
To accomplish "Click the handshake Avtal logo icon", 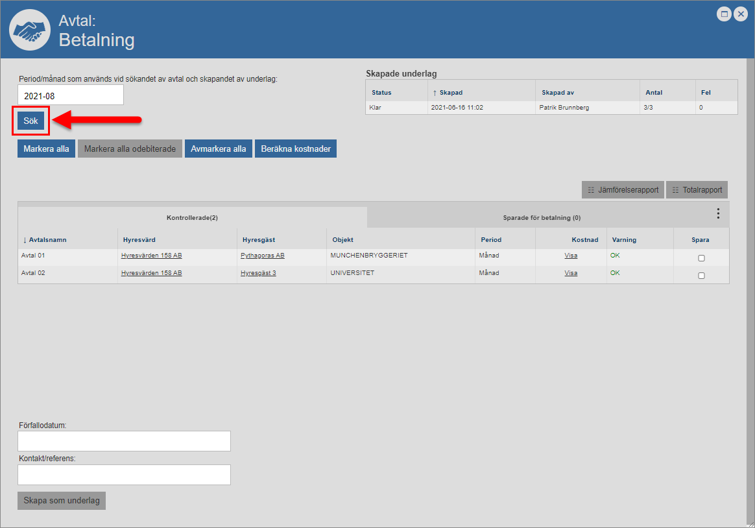I will [29, 30].
